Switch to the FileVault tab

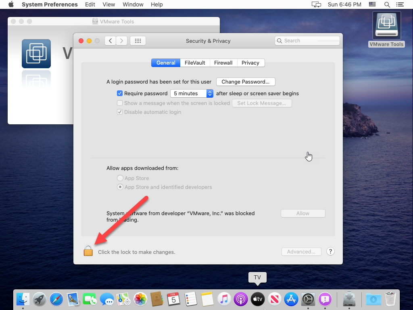click(195, 63)
